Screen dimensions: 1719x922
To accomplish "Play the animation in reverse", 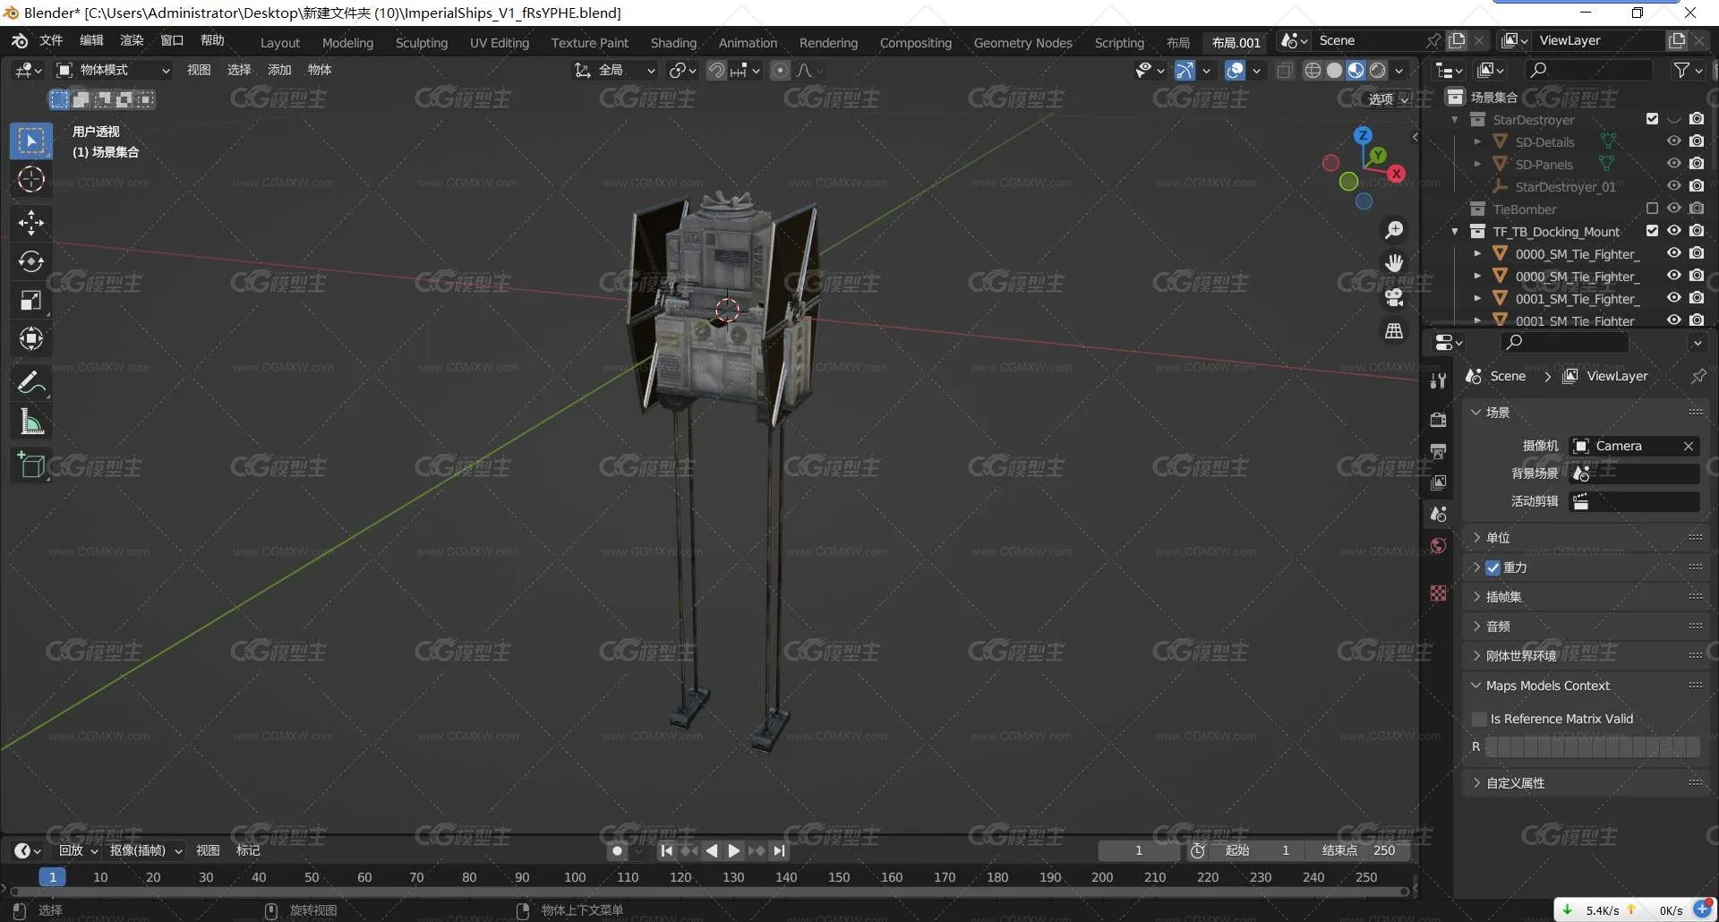I will coord(712,850).
